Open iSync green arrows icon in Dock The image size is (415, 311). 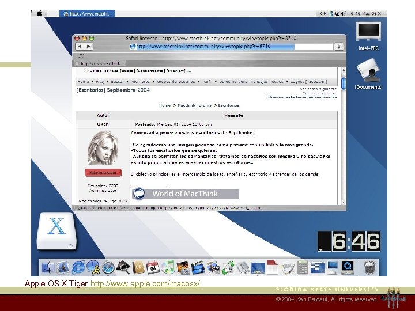tap(228, 267)
